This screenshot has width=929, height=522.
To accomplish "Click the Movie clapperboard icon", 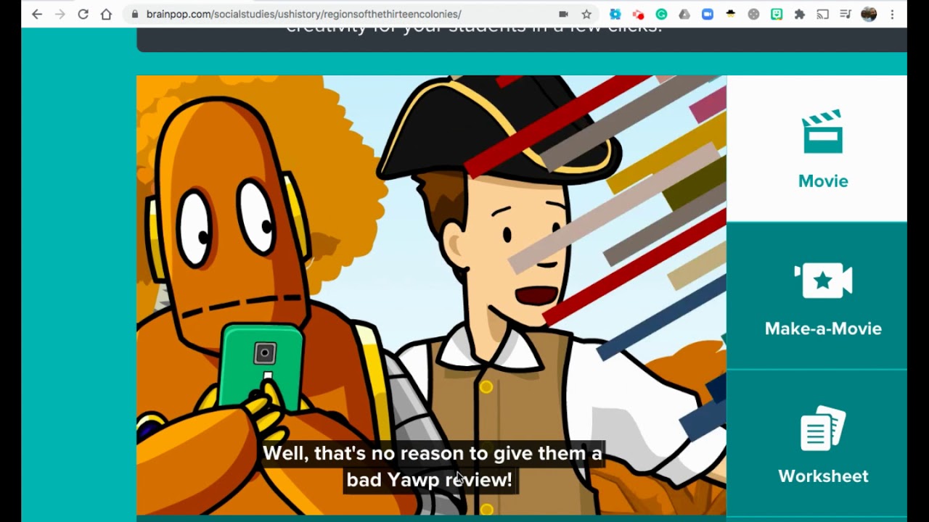I will tap(823, 131).
